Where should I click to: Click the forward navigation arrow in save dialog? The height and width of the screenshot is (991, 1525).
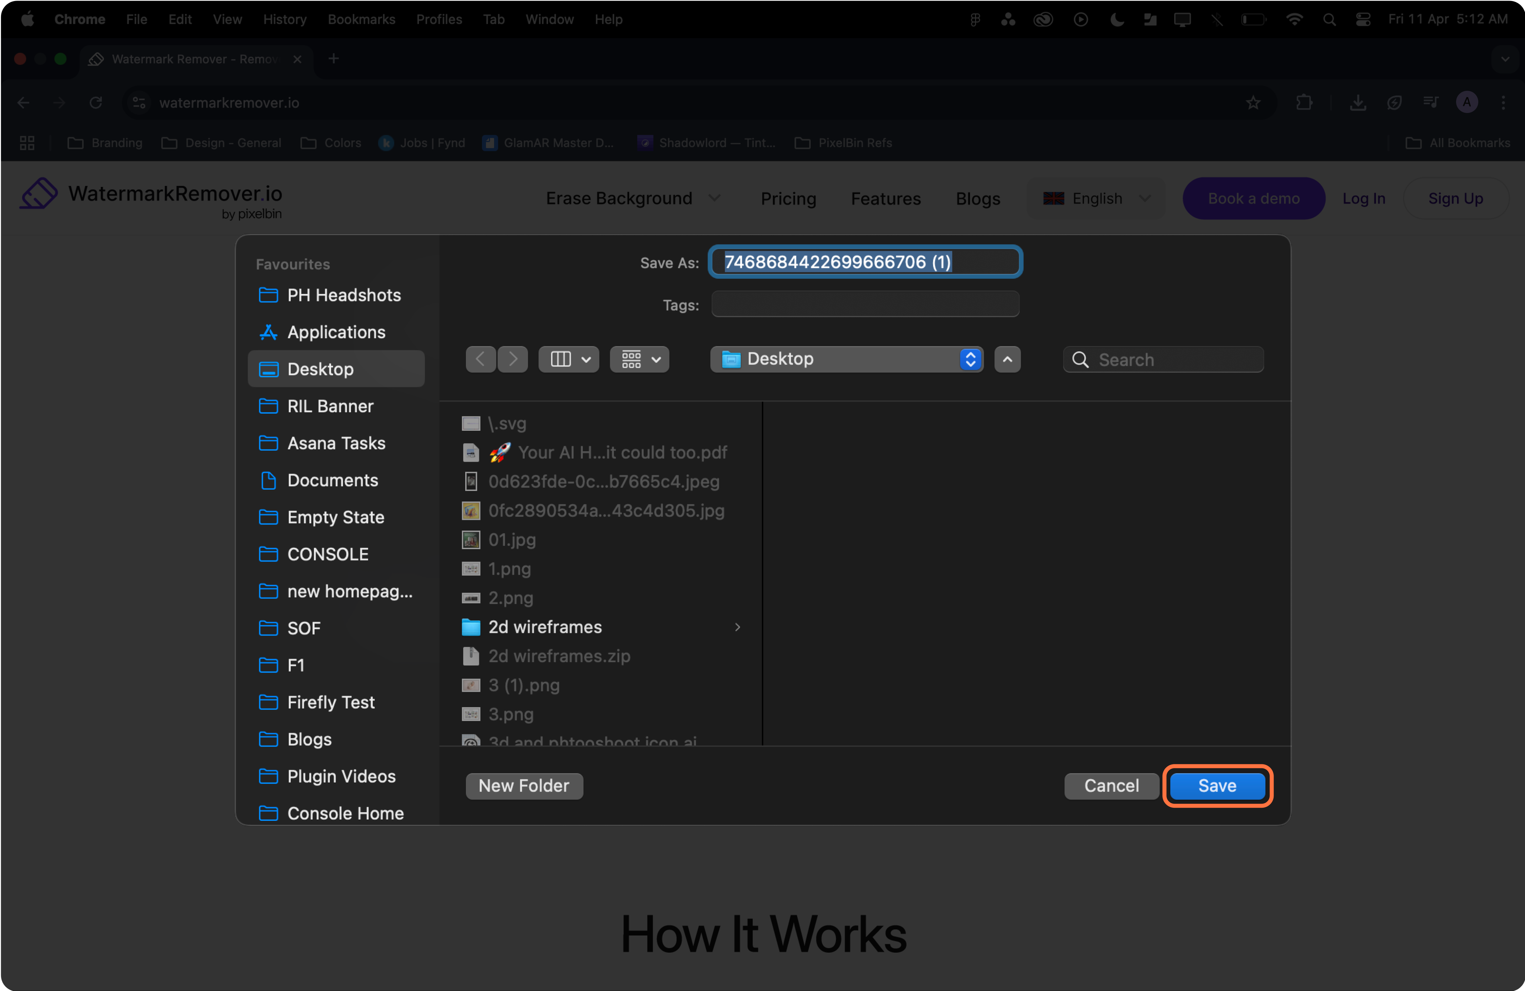click(513, 359)
